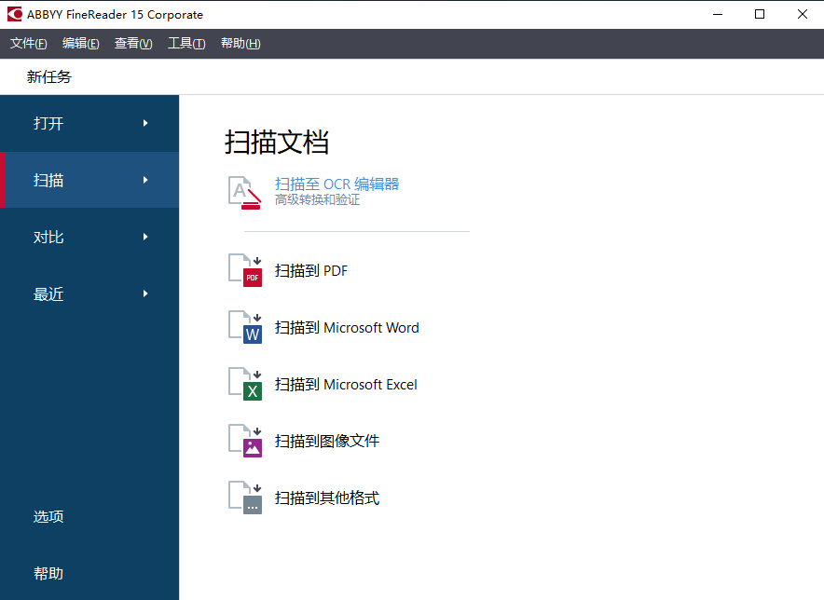Screen dimensions: 824x600
Task: Open 选项 from the sidebar
Action: point(48,516)
